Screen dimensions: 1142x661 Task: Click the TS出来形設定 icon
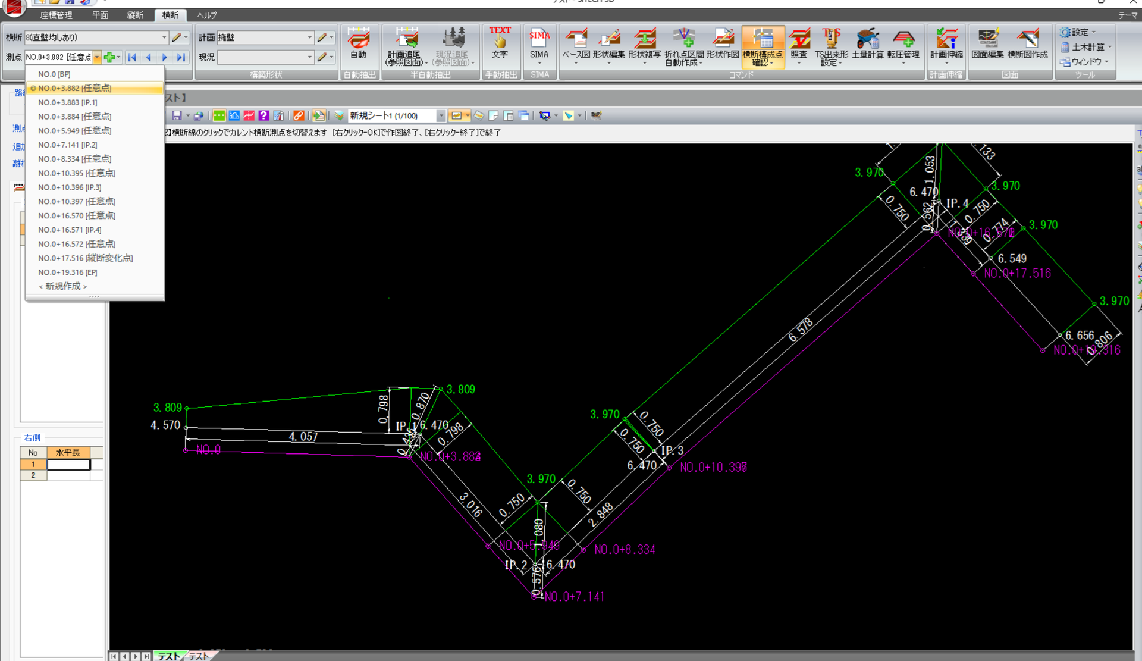pyautogui.click(x=831, y=45)
